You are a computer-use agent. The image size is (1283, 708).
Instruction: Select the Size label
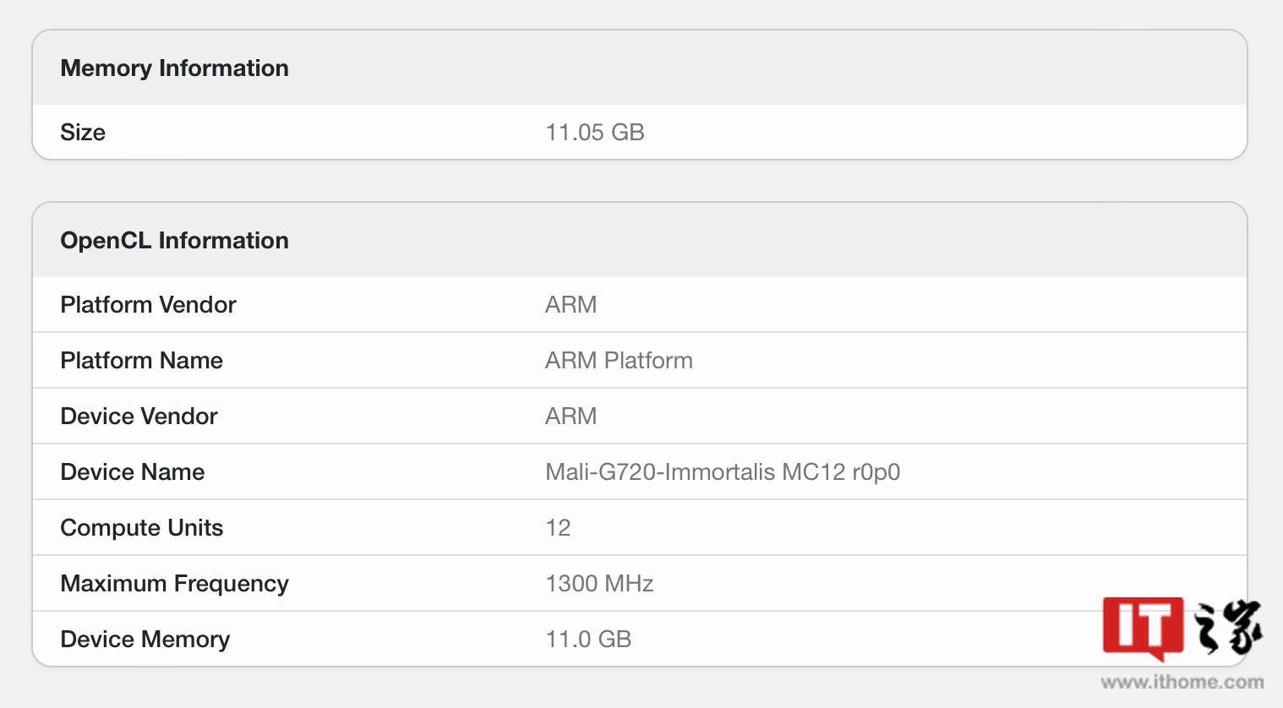pyautogui.click(x=83, y=133)
